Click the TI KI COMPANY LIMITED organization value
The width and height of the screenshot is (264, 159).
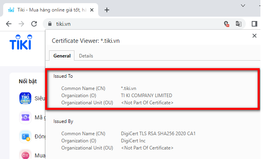(x=146, y=96)
